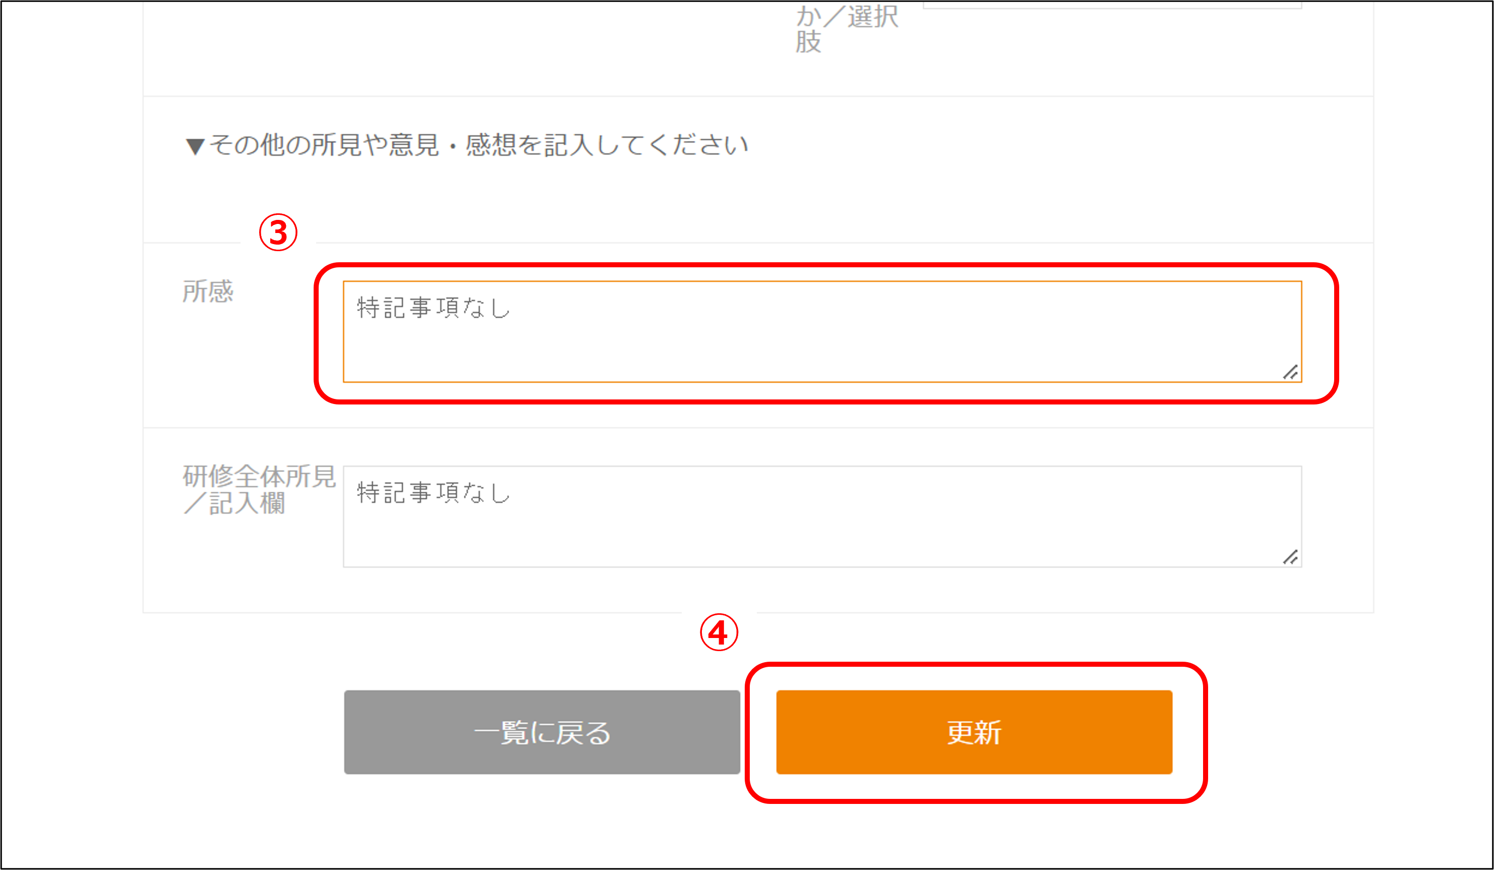Click the partially visible field beside か／選択肢
This screenshot has height=870, width=1494.
tap(1112, 5)
